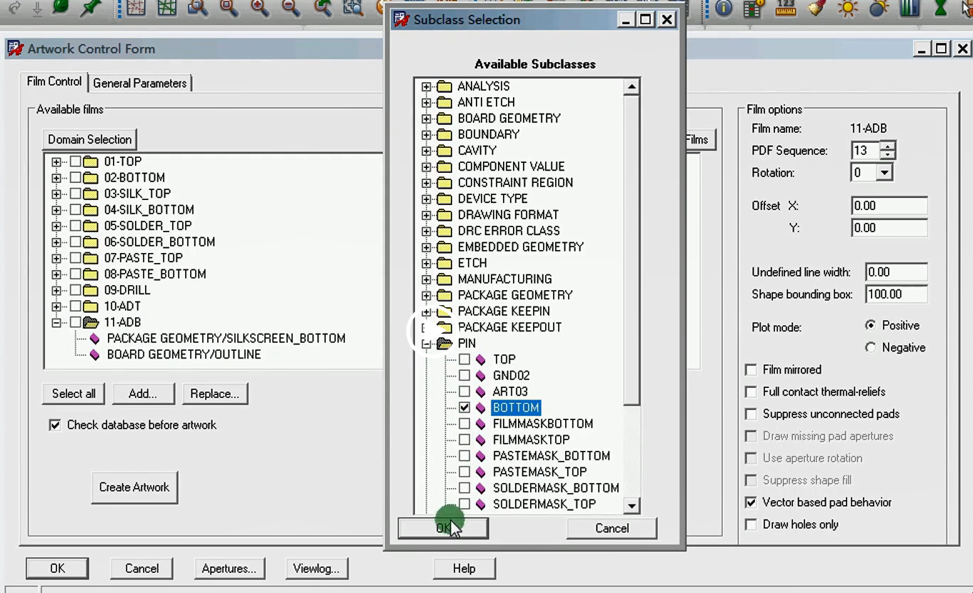
Task: Collapse the PIN subclass folder
Action: click(x=426, y=344)
